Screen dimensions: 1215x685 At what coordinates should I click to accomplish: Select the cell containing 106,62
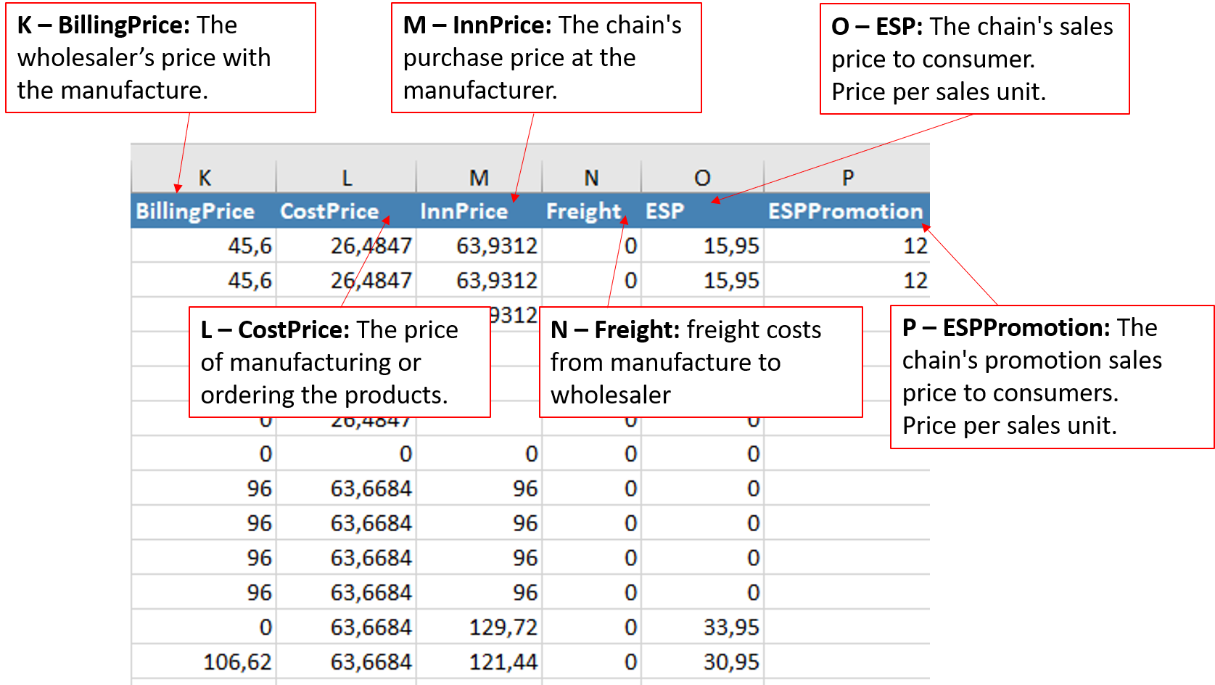pyautogui.click(x=204, y=662)
